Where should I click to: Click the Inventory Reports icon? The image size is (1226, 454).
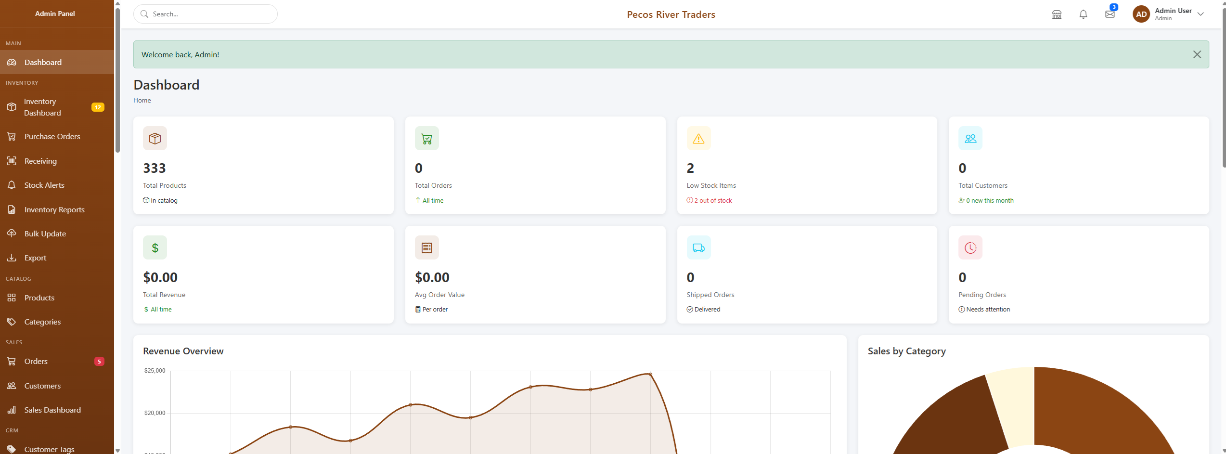[12, 209]
